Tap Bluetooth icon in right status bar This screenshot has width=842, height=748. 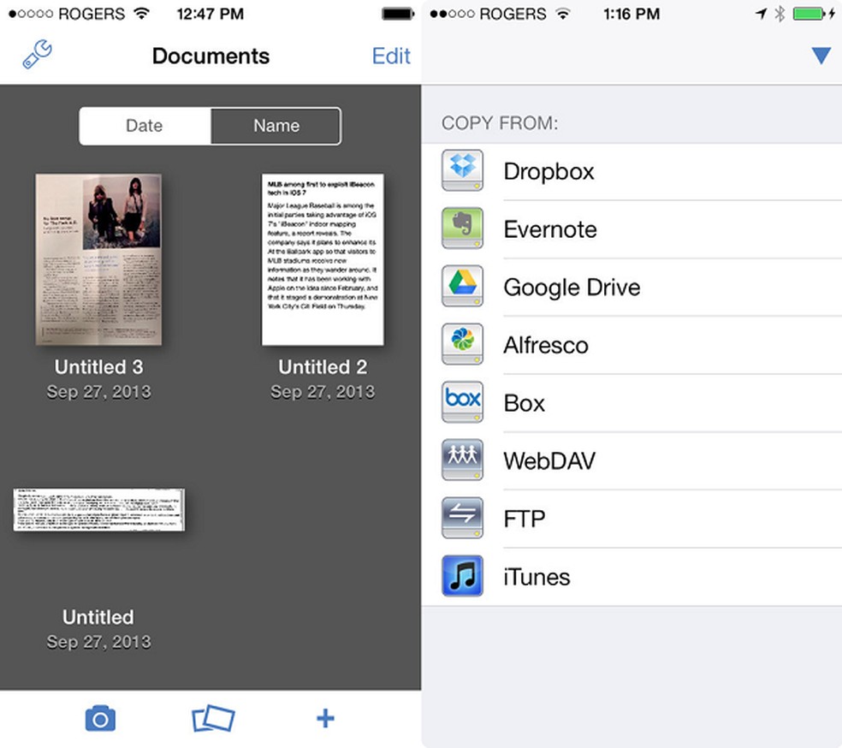coord(780,14)
